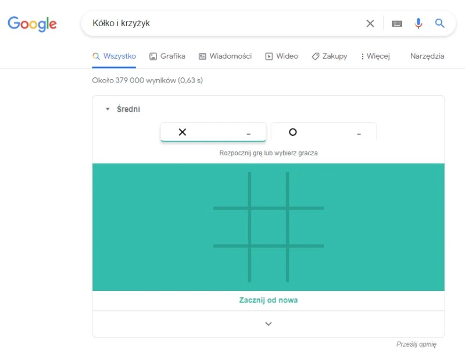Open the Średni difficulty dropdown
This screenshot has height=359, width=465.
tap(123, 109)
